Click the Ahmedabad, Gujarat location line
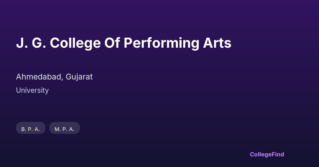The image size is (319, 167). tap(54, 77)
